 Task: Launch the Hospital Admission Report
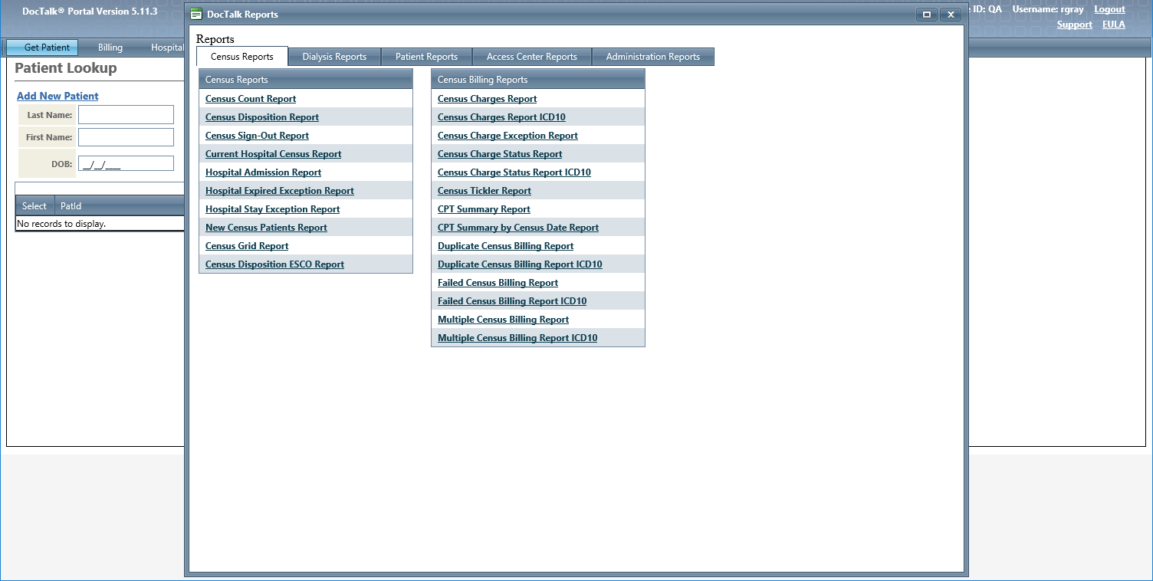tap(263, 172)
